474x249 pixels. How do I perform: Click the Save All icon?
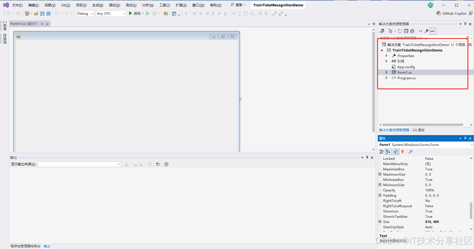tap(49, 13)
